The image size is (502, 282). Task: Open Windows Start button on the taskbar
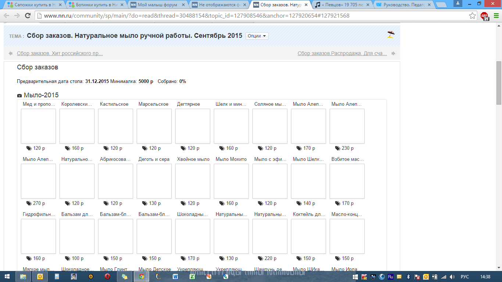[x=7, y=276]
